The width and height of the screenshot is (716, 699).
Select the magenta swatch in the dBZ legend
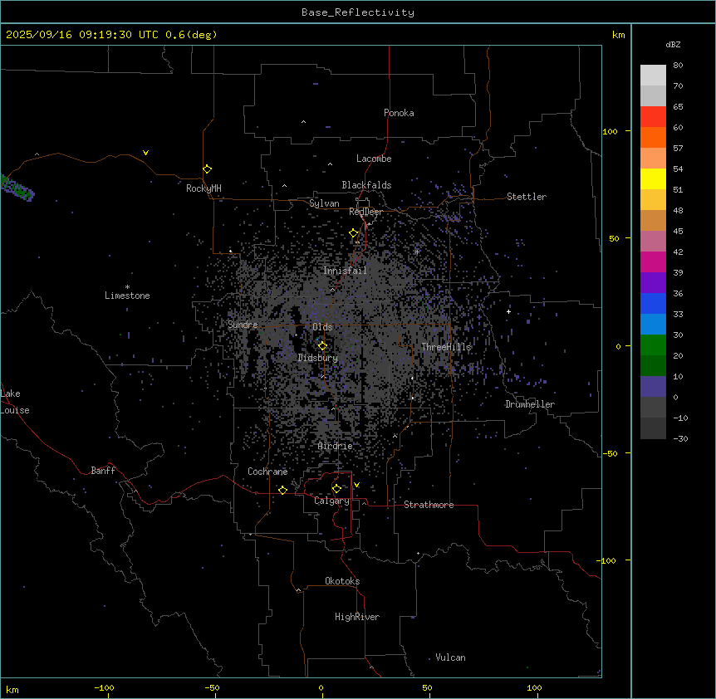[653, 262]
